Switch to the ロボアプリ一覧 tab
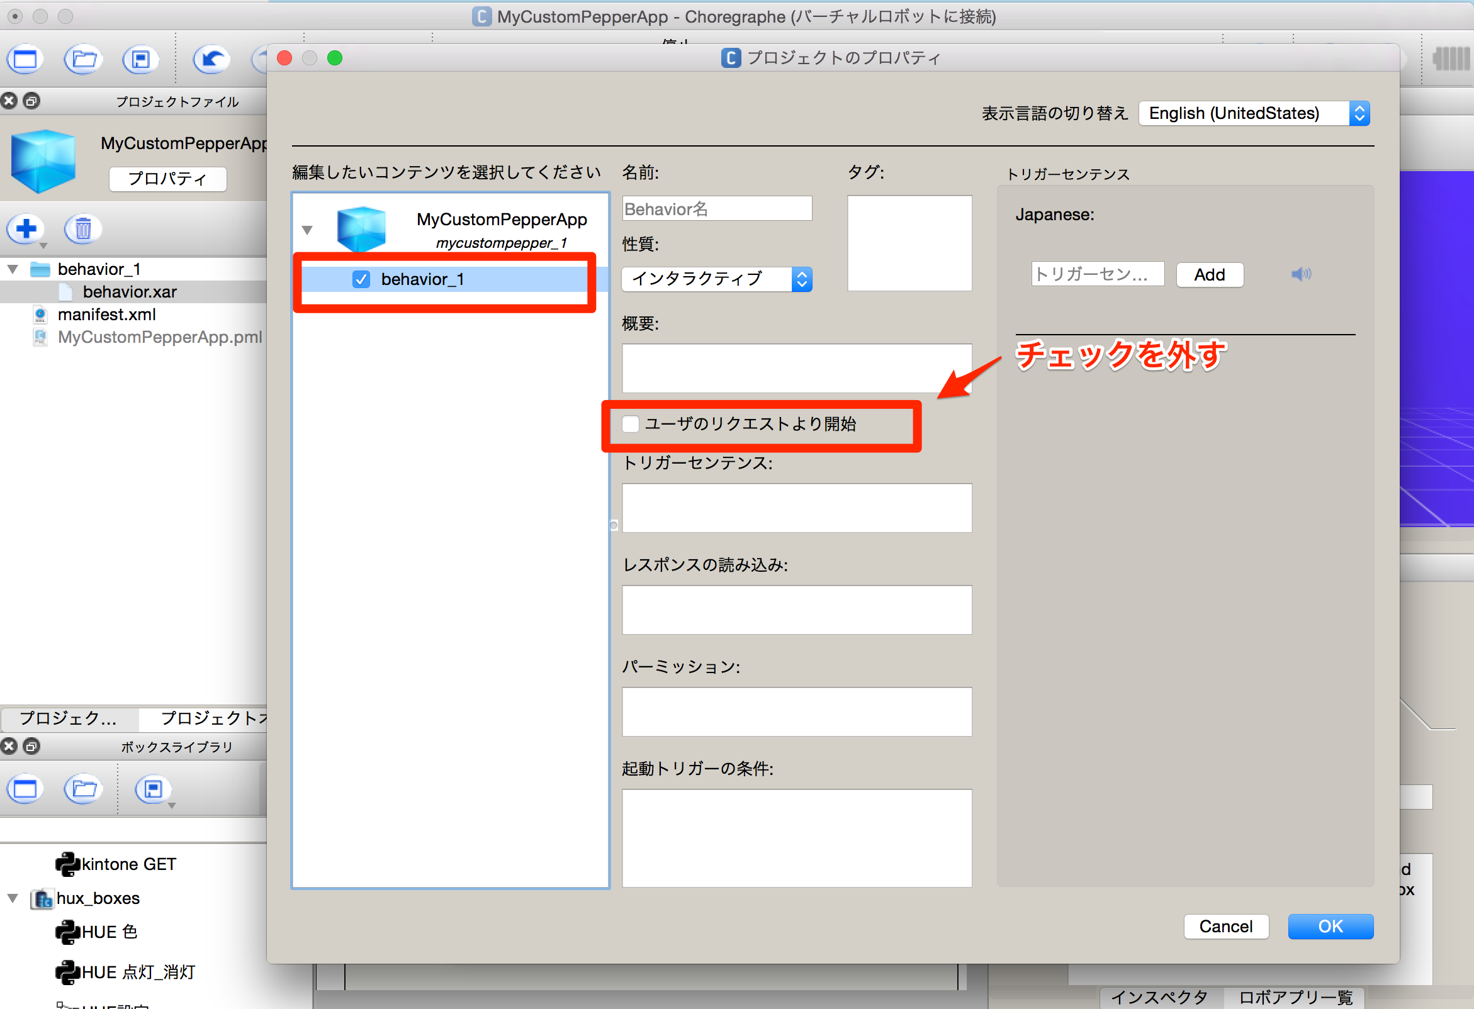1474x1009 pixels. click(1296, 997)
